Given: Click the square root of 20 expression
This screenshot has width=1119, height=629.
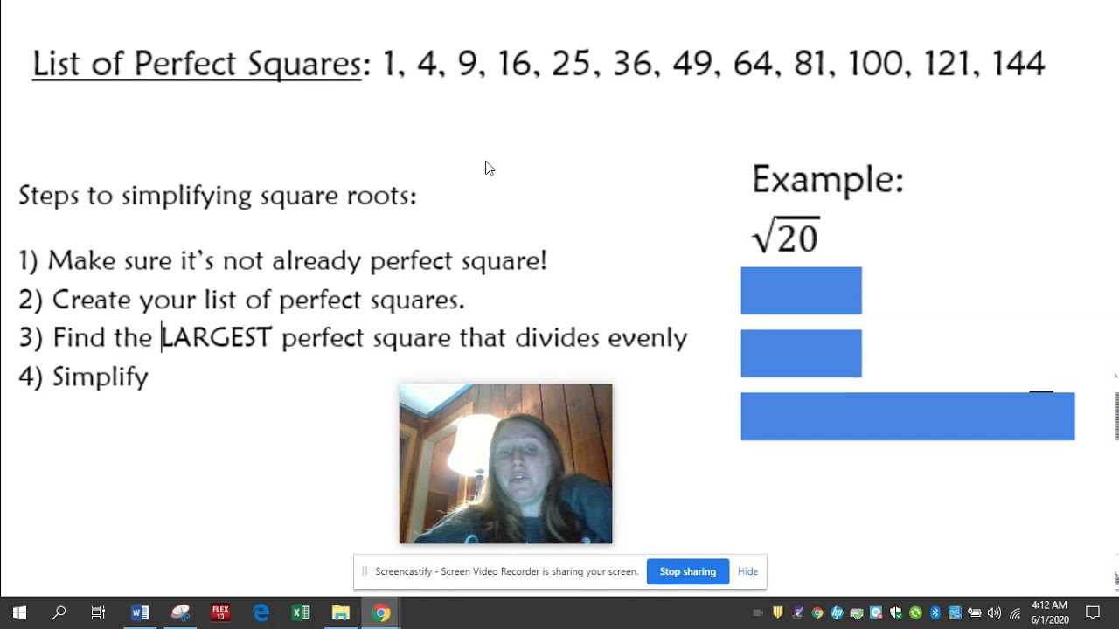Looking at the screenshot, I should (785, 235).
